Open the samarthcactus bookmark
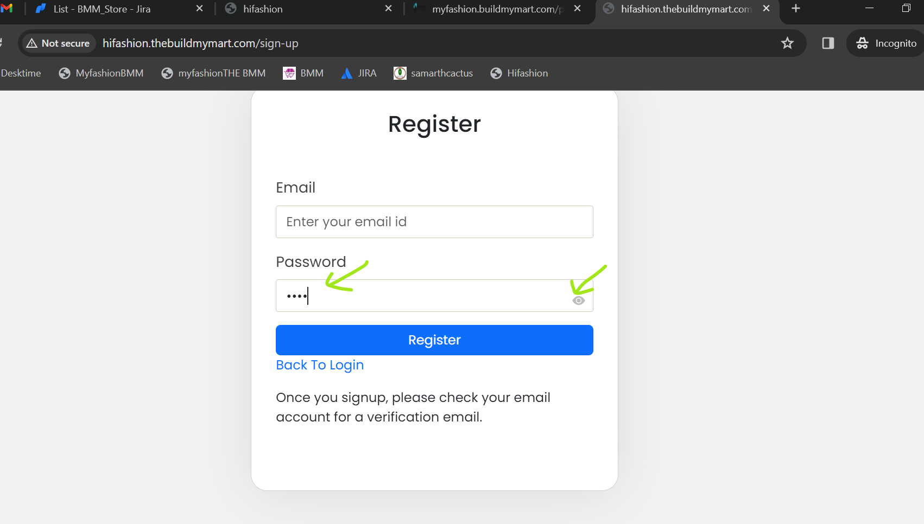The height and width of the screenshot is (524, 924). pos(433,73)
